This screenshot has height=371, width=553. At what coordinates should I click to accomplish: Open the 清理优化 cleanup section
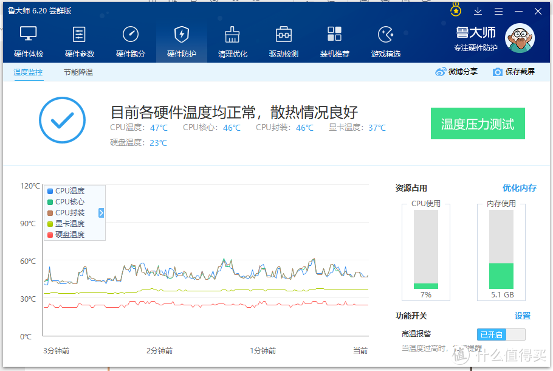(x=232, y=41)
